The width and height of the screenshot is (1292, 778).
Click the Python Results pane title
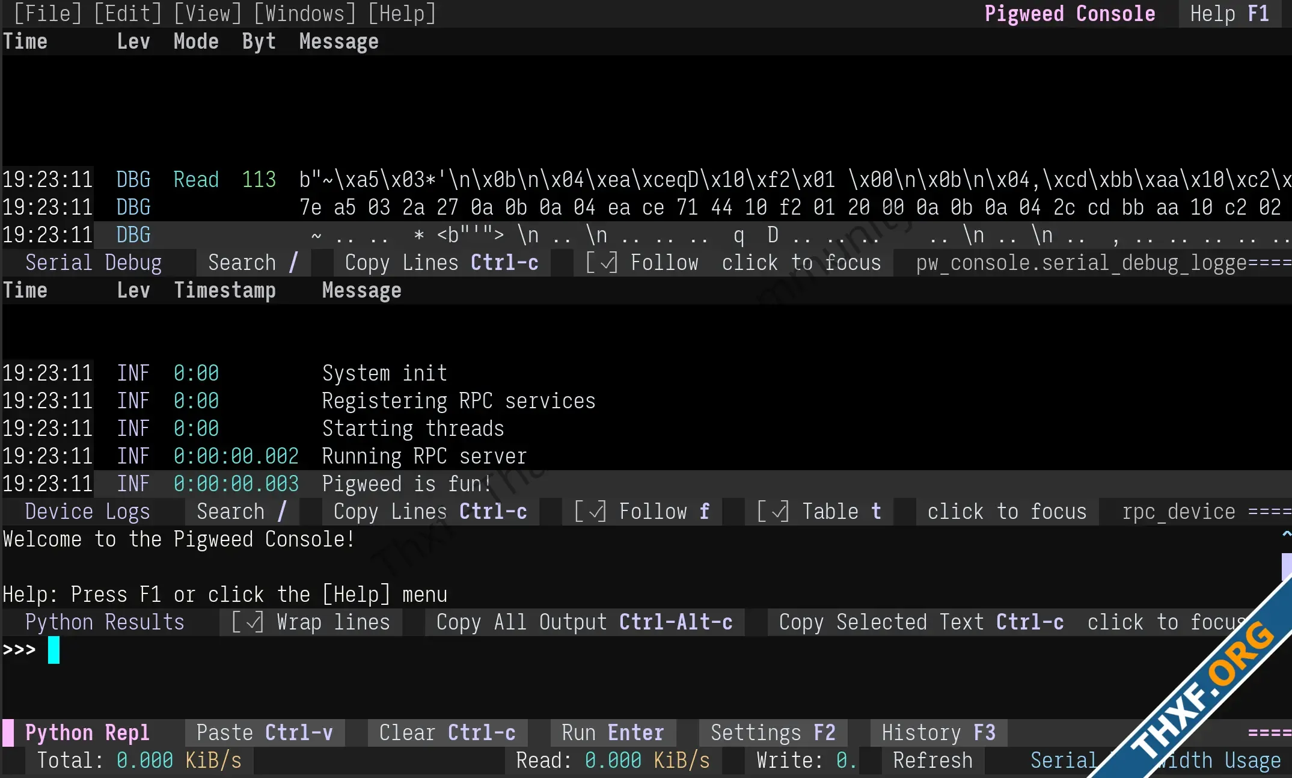click(x=105, y=622)
